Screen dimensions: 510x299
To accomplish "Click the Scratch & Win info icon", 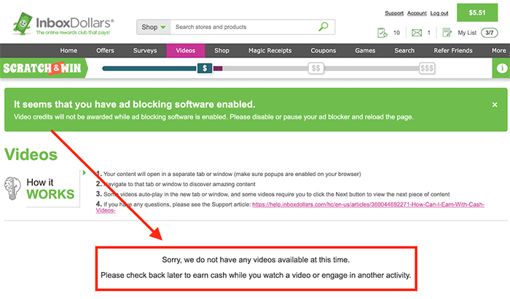I will tap(502, 68).
